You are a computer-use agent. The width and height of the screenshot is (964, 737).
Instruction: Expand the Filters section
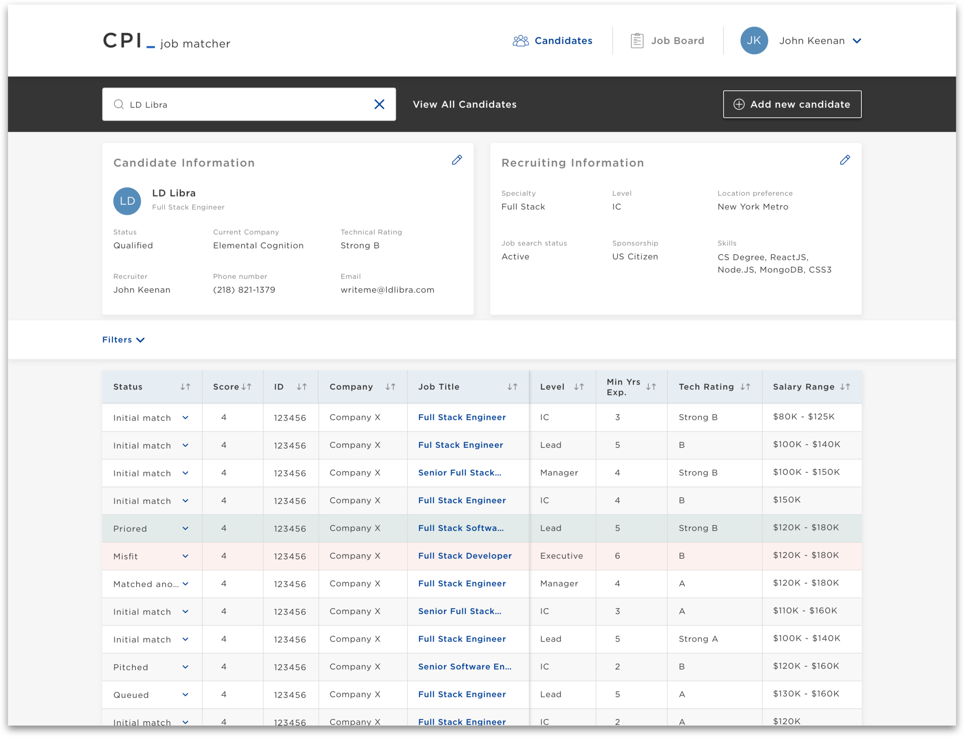click(123, 340)
